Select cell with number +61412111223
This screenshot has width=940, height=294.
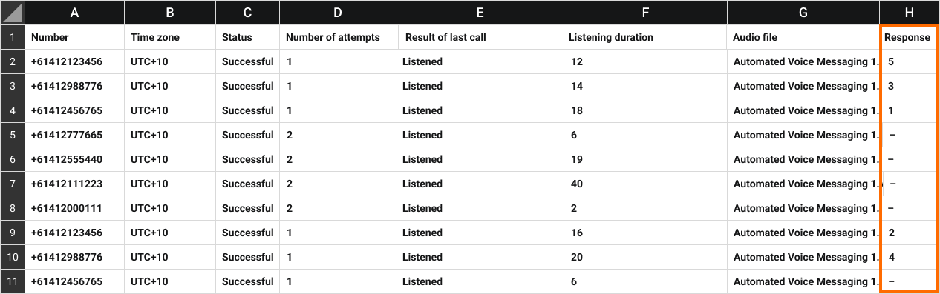(74, 184)
